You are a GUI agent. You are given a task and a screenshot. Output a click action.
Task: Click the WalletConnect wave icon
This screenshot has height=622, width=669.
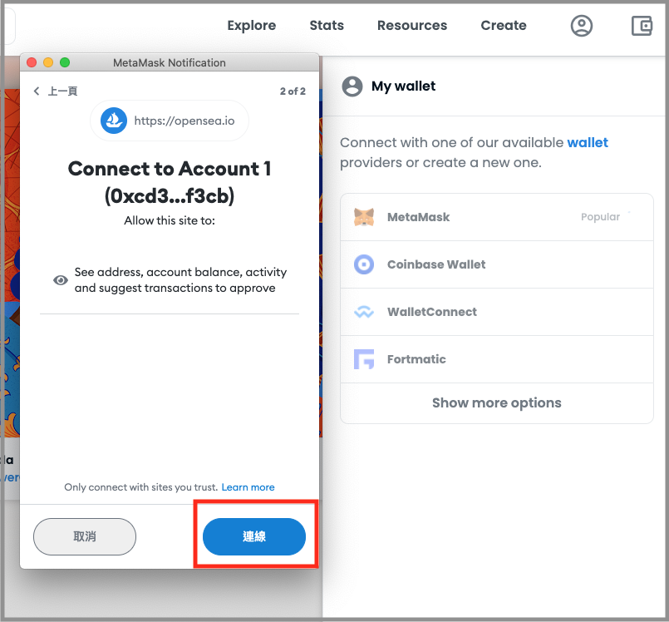coord(364,312)
